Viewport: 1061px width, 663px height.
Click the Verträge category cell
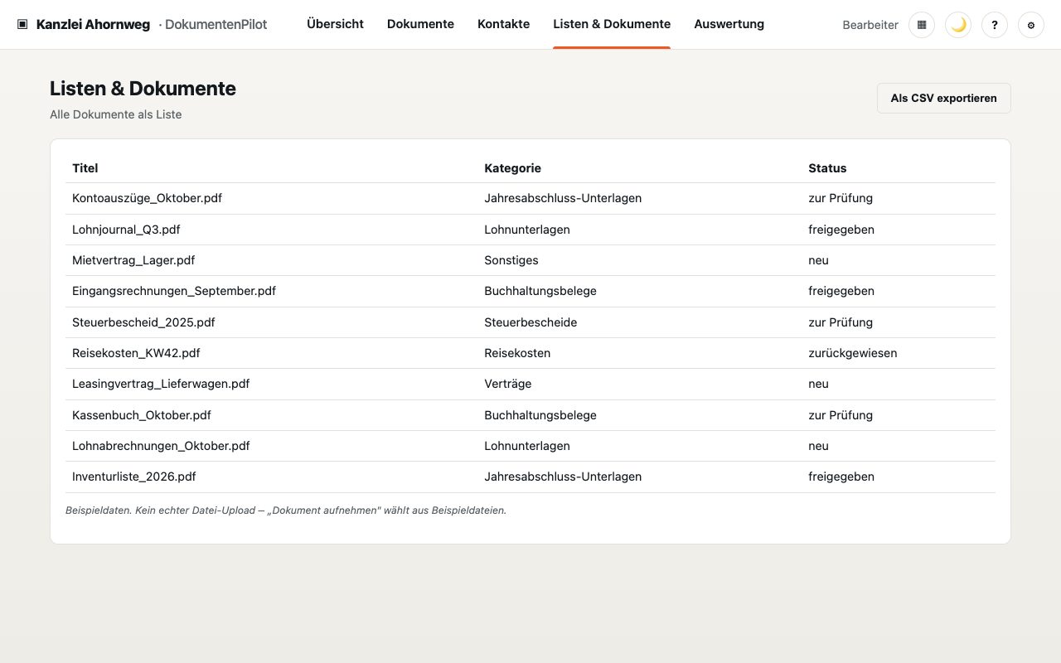click(x=508, y=384)
